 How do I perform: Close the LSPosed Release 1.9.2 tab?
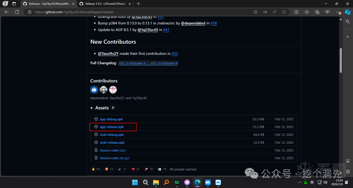pos(129,4)
